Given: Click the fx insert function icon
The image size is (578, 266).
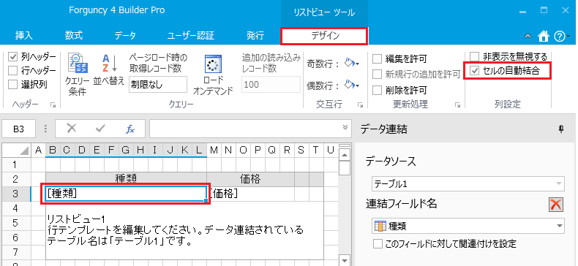Looking at the screenshot, I should (x=130, y=128).
